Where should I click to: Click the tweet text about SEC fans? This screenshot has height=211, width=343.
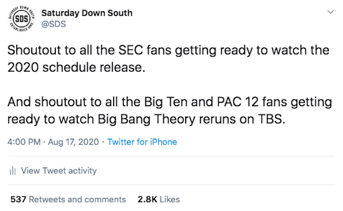[x=168, y=59]
